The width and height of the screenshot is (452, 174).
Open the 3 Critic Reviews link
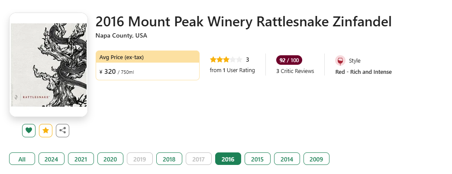295,71
